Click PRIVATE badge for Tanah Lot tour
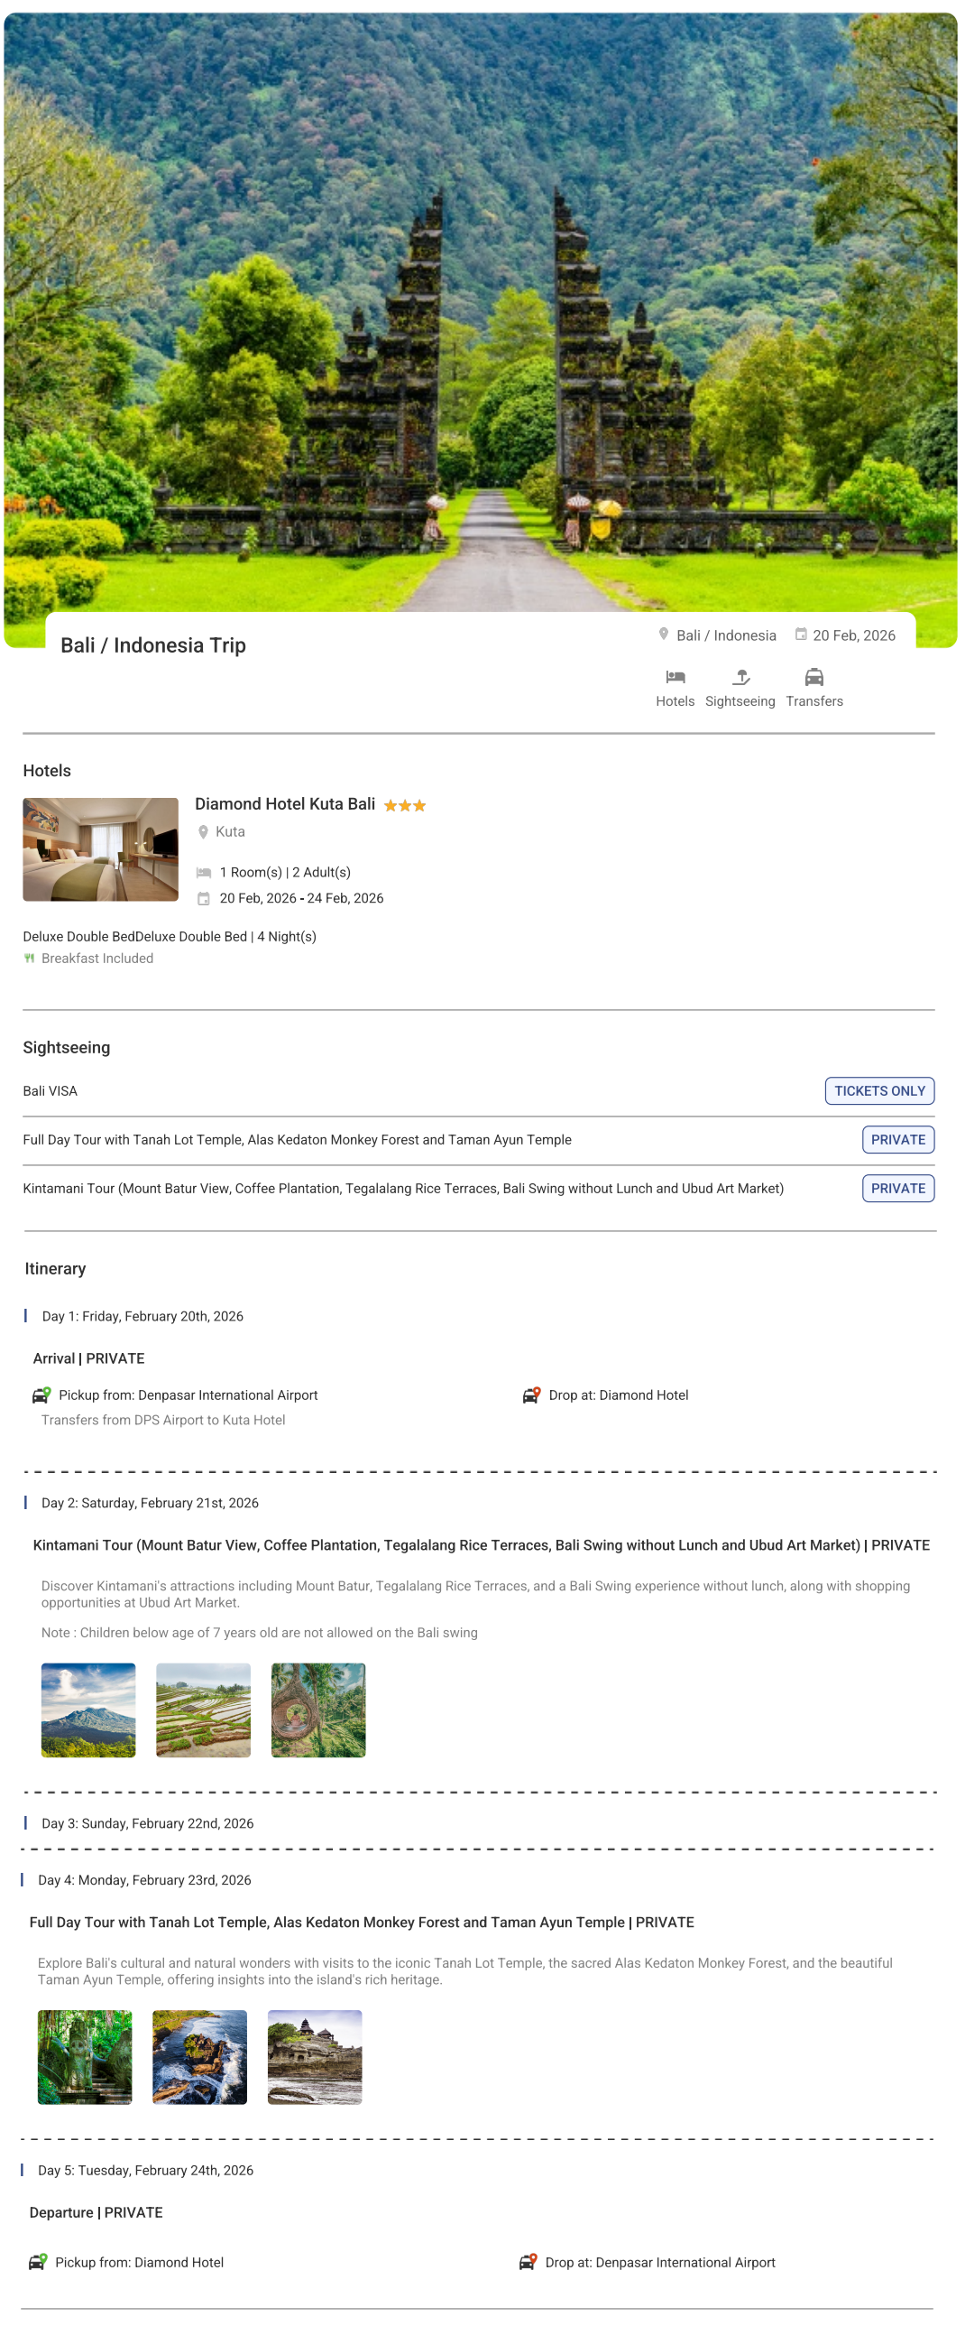 point(897,1139)
